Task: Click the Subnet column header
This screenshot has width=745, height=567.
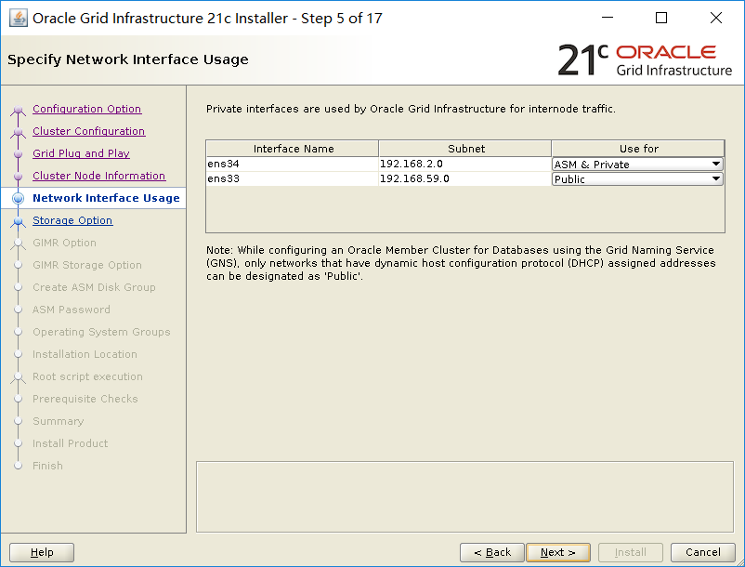Action: pyautogui.click(x=465, y=149)
